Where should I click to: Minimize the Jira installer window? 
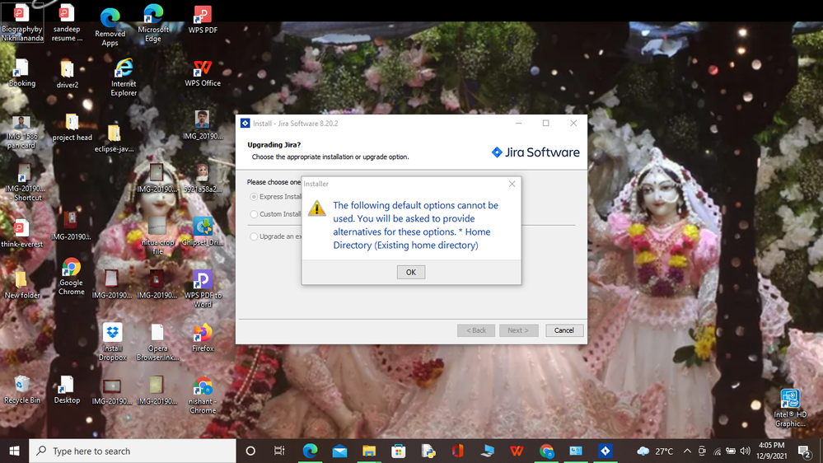click(518, 124)
